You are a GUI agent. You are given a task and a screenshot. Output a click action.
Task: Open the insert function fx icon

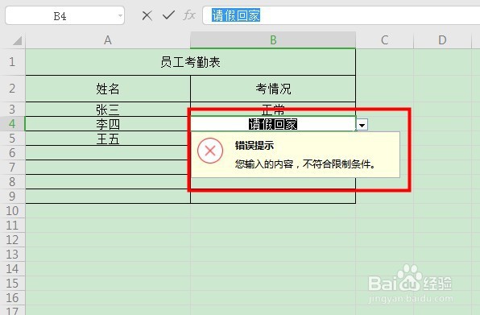pos(189,15)
